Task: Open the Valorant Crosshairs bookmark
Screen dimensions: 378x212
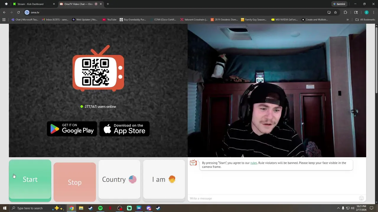Action: coord(194,20)
